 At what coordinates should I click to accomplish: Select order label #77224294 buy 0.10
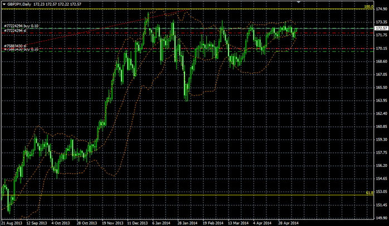coord(21,26)
